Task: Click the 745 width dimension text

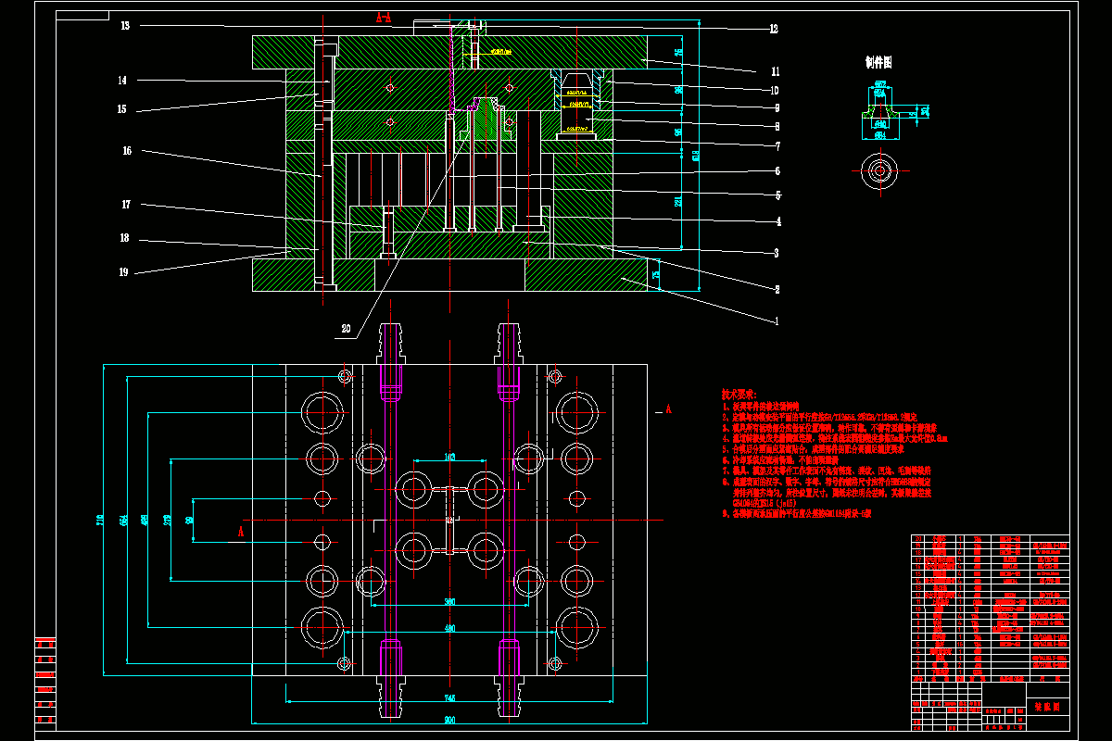Action: pyautogui.click(x=449, y=699)
